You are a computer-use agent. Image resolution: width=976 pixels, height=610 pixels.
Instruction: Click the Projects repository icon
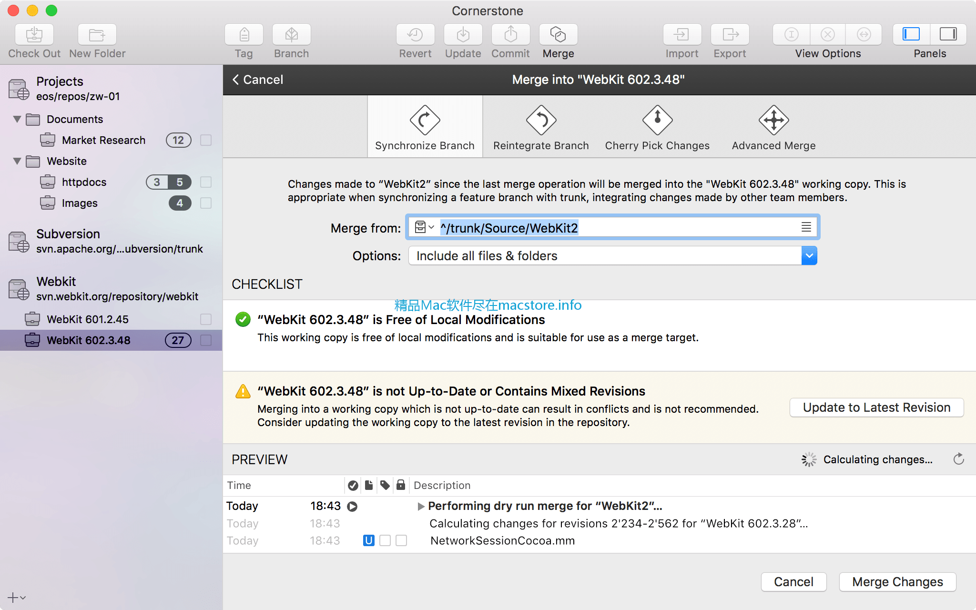pos(19,89)
